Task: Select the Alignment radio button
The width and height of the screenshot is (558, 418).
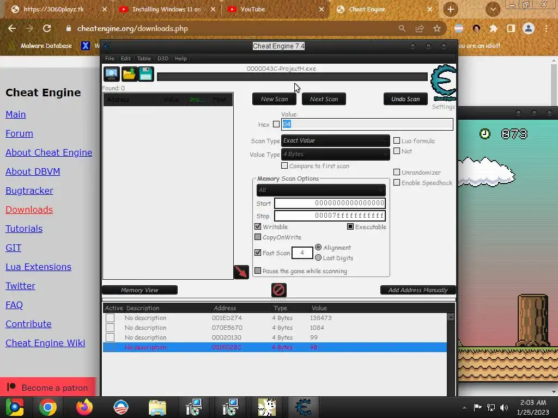Action: (x=318, y=247)
